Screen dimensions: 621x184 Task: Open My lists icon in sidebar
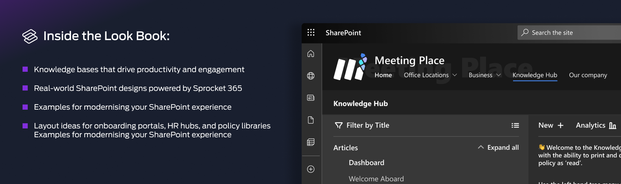(x=311, y=142)
